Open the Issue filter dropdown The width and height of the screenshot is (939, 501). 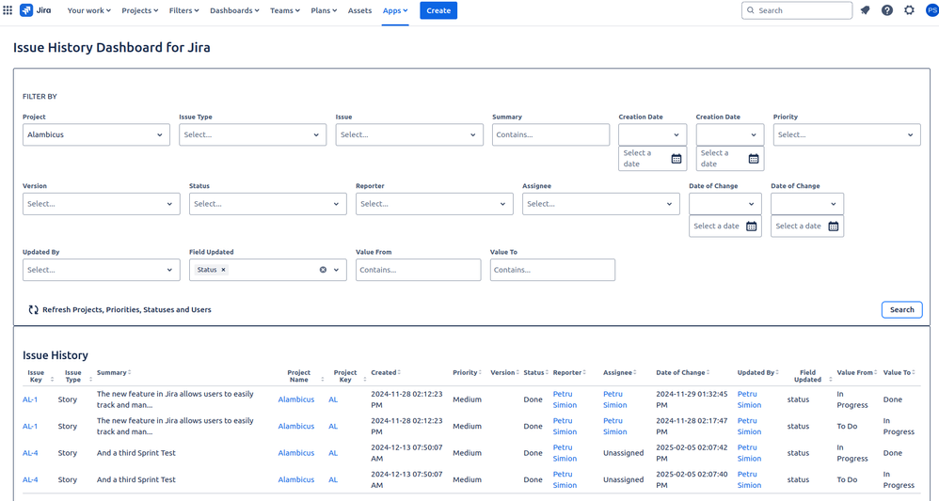(409, 134)
